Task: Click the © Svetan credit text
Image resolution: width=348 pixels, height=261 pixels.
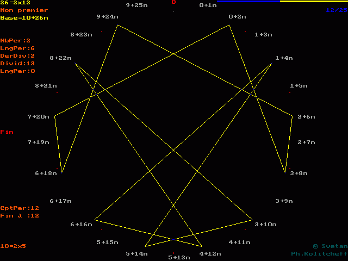Action: coord(330,246)
